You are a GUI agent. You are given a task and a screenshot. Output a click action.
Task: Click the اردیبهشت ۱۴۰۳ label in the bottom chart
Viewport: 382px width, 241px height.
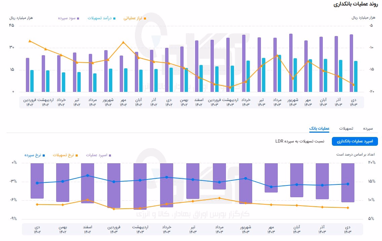pyautogui.click(x=140, y=230)
